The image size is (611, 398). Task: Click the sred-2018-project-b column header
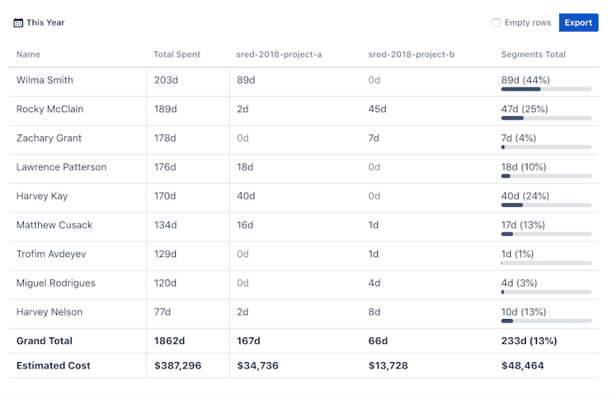(x=411, y=54)
